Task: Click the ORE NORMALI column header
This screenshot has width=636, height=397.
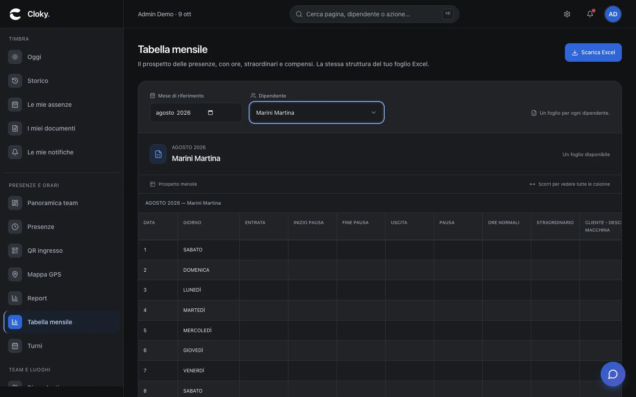Action: [x=507, y=226]
